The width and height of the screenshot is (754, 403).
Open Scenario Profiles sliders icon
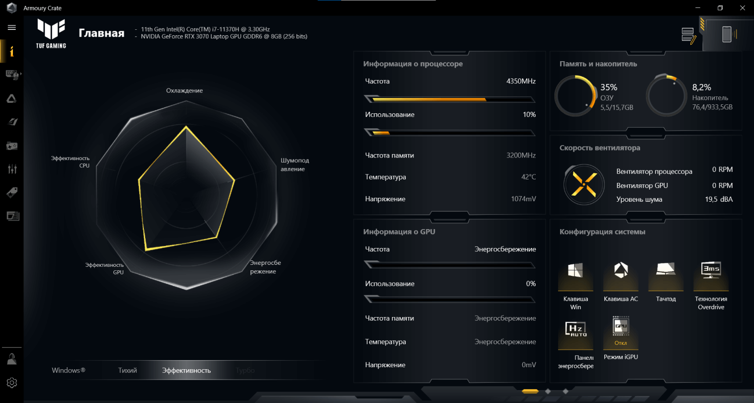(12, 169)
